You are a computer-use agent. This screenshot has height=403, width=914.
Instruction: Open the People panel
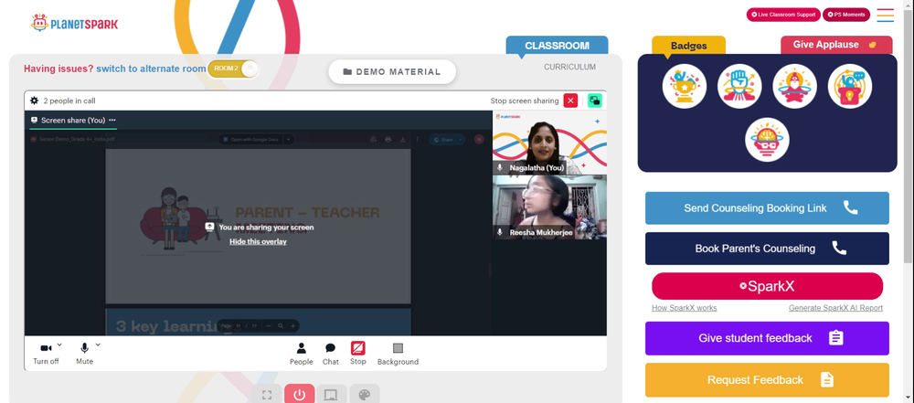pos(302,354)
